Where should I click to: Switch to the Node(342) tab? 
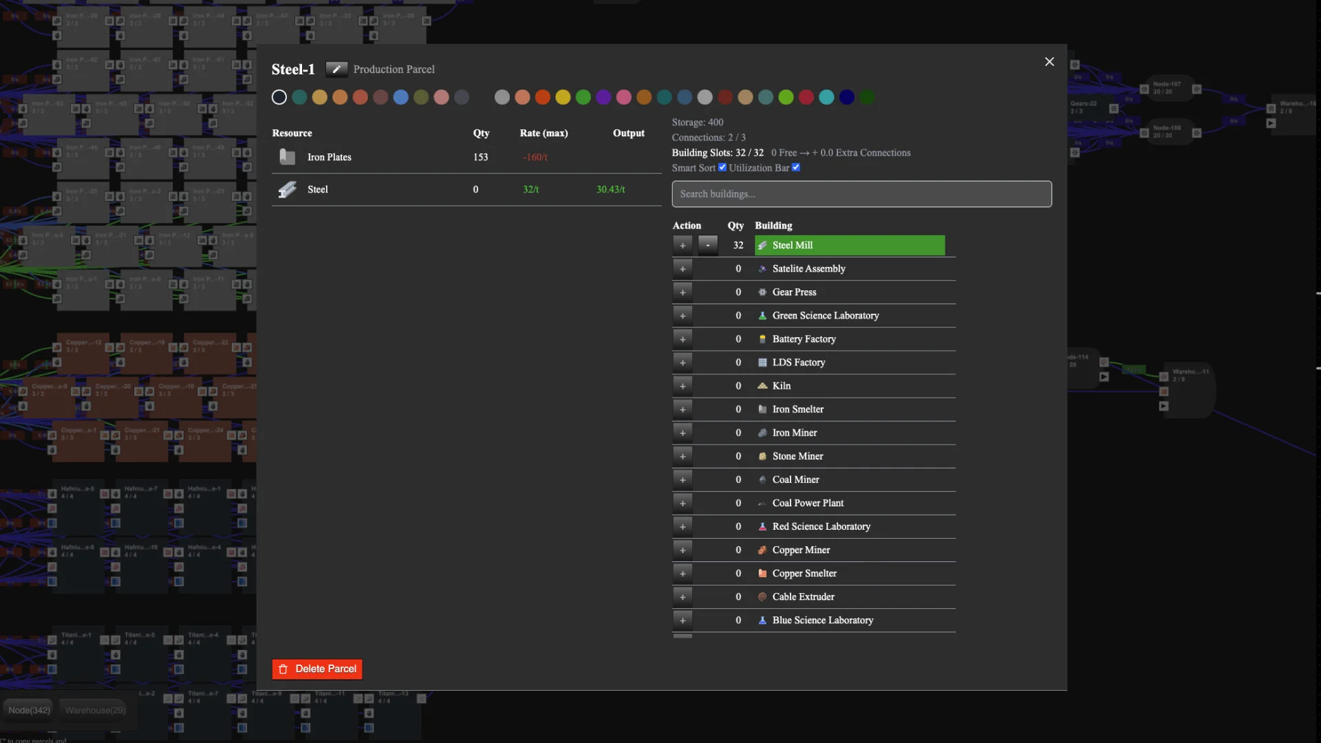tap(28, 709)
